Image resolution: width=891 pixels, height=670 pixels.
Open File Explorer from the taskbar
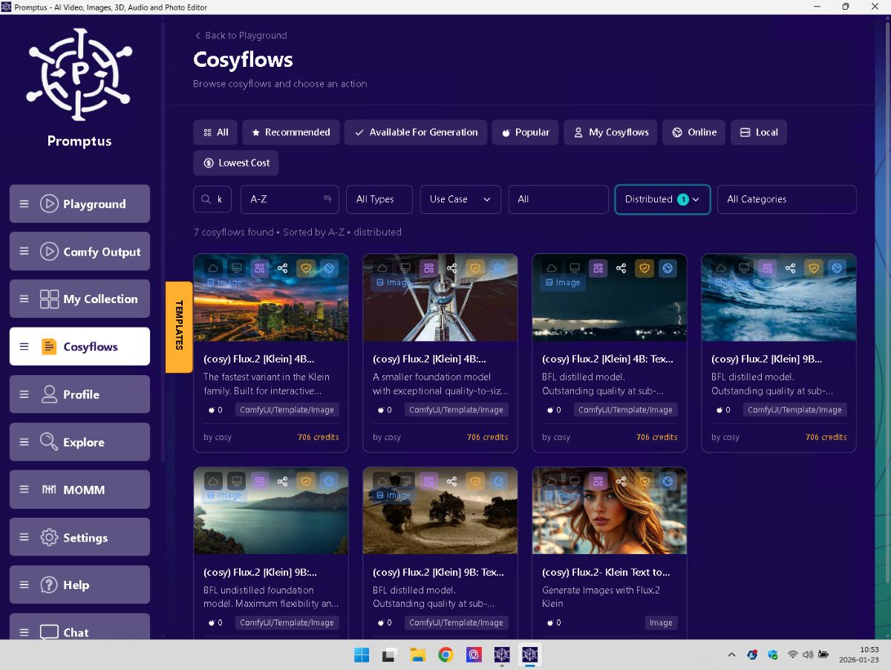(417, 654)
